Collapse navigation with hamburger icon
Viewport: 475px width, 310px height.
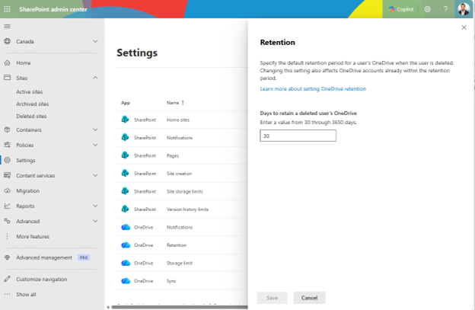[x=8, y=27]
